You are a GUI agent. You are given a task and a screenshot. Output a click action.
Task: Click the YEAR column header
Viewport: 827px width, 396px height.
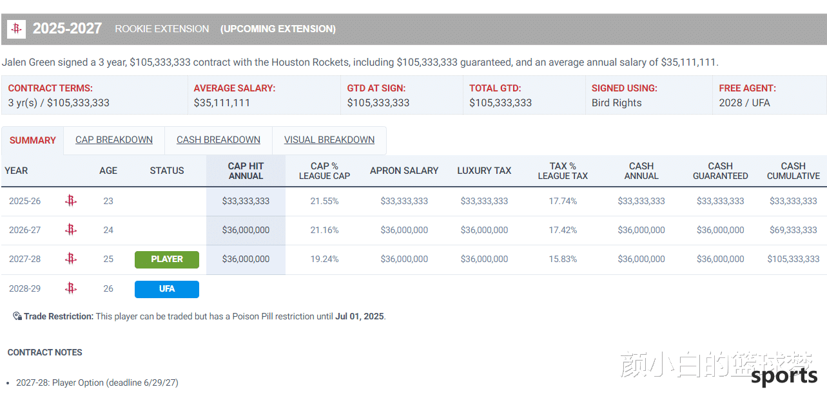coord(16,171)
